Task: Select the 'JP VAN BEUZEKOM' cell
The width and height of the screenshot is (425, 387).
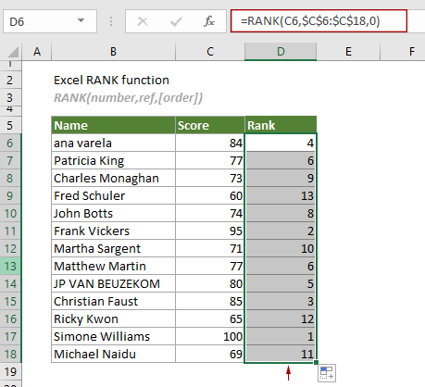Action: (x=113, y=283)
